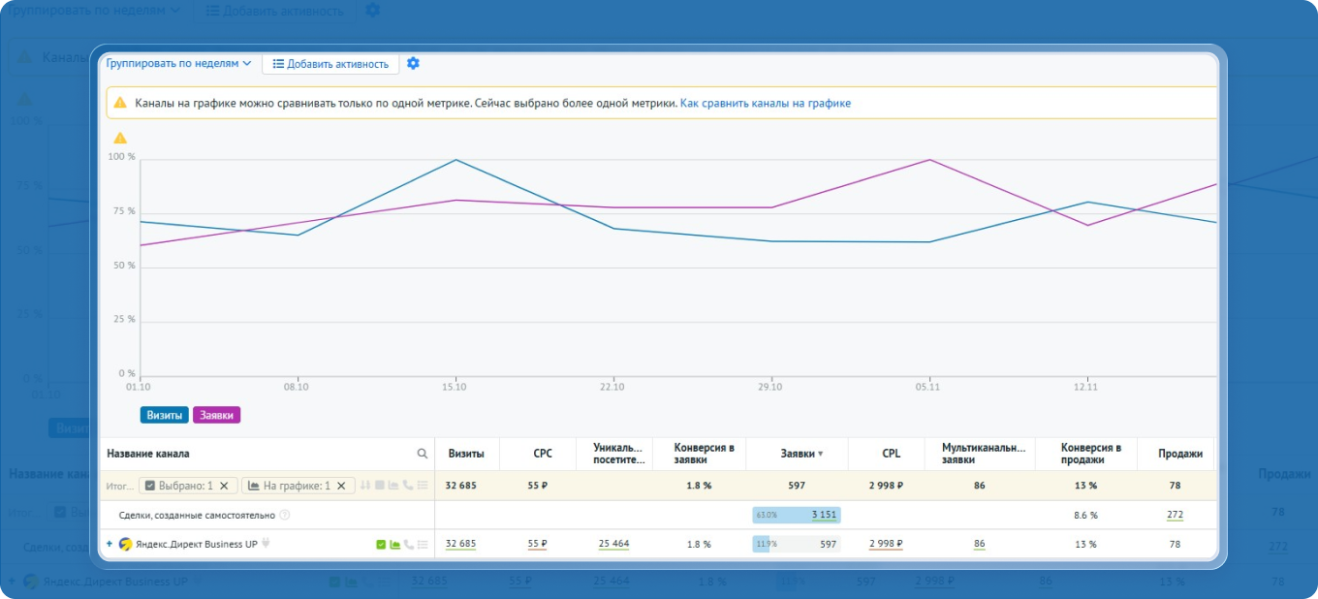1318x599 pixels.
Task: Click the search icon in Название канала header
Action: click(422, 454)
